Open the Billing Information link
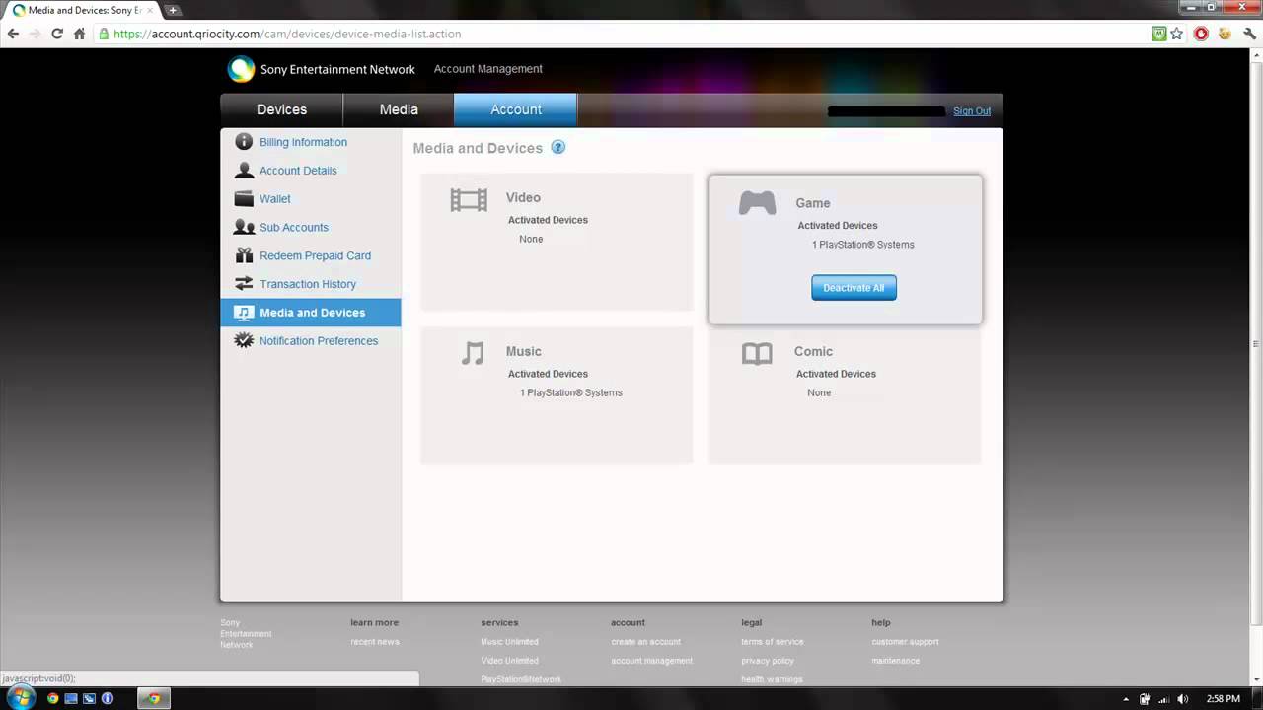Image resolution: width=1263 pixels, height=710 pixels. coord(303,142)
